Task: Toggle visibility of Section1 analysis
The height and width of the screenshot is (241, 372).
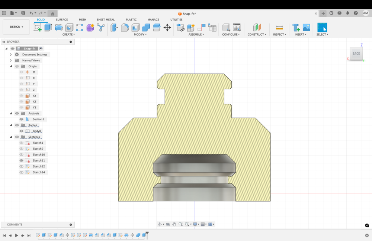Action: [21, 119]
